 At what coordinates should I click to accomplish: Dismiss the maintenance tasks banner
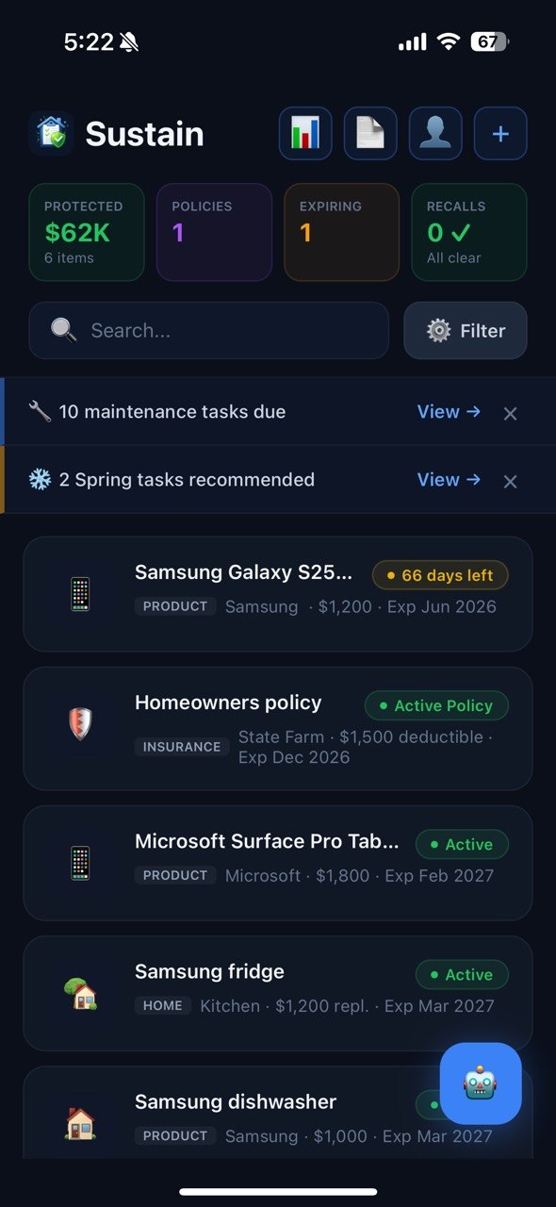pos(510,413)
